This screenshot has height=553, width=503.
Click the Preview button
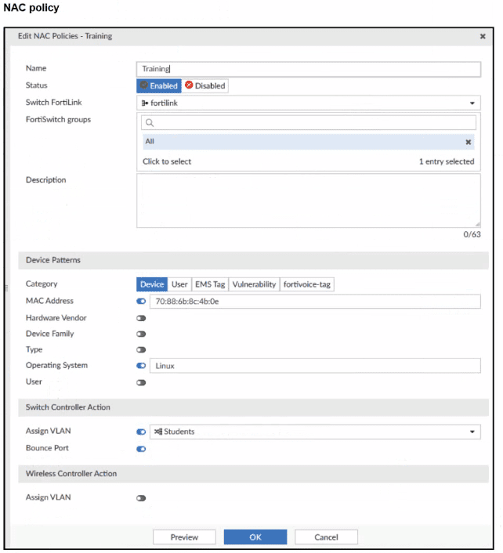click(184, 537)
